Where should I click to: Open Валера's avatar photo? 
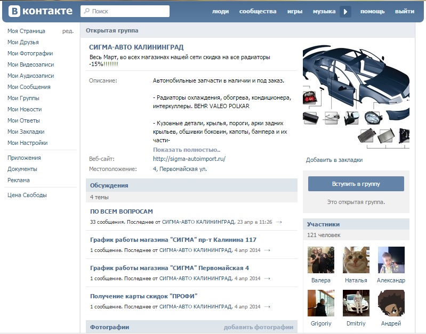pyautogui.click(x=321, y=260)
